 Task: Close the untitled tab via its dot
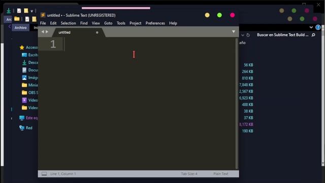[x=97, y=33]
